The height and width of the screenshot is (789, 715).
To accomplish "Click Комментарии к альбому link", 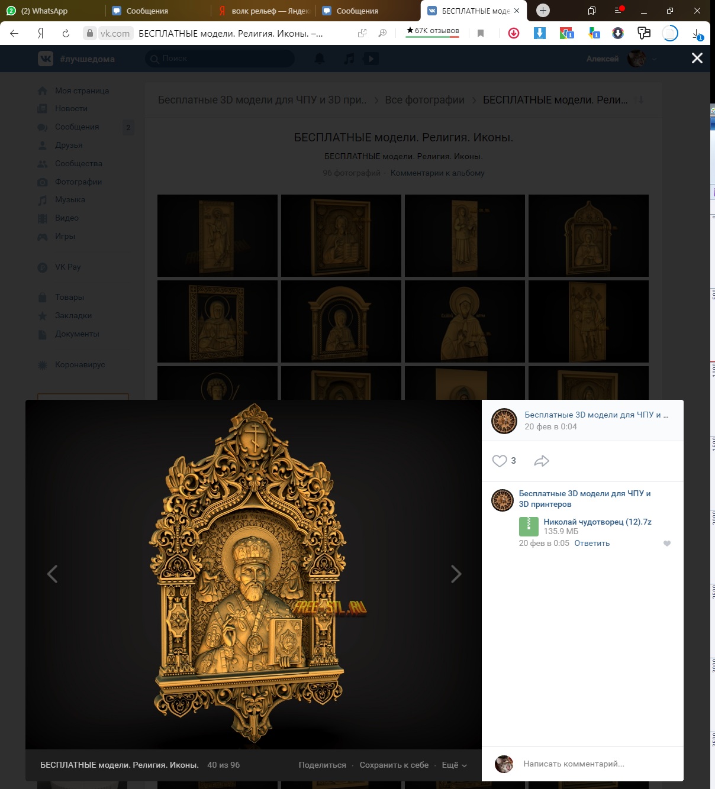I will click(x=437, y=173).
